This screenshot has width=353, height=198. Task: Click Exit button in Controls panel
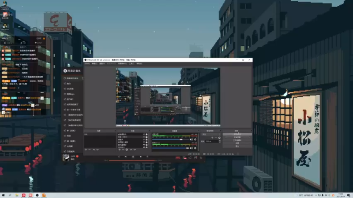[237, 146]
